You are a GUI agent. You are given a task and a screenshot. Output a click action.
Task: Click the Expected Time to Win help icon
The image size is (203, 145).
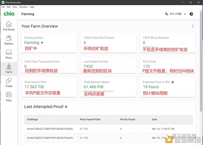point(173,82)
